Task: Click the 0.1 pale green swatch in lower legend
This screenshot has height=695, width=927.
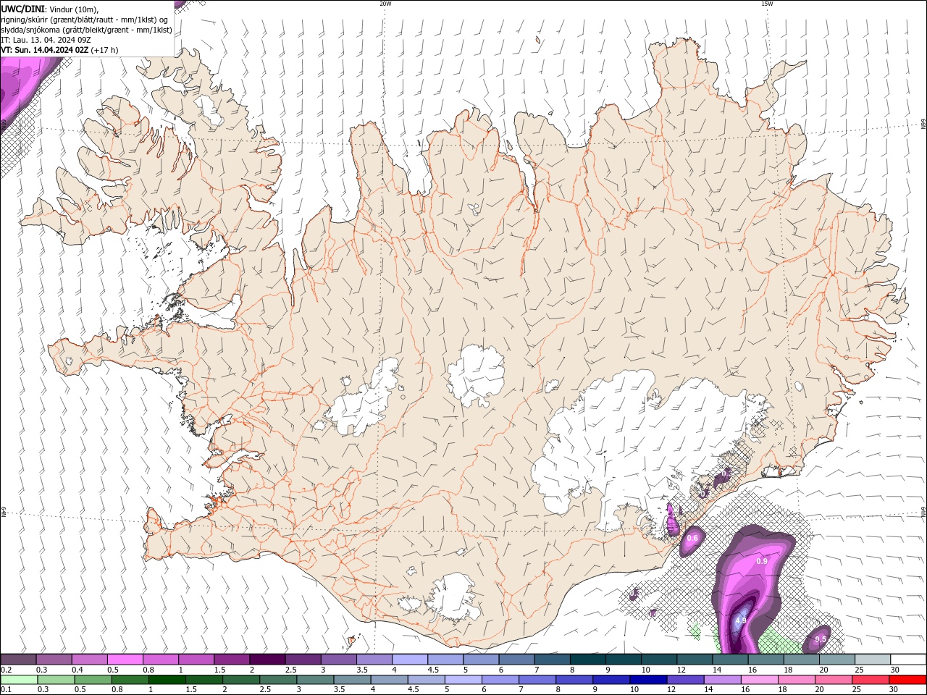Action: pyautogui.click(x=18, y=680)
